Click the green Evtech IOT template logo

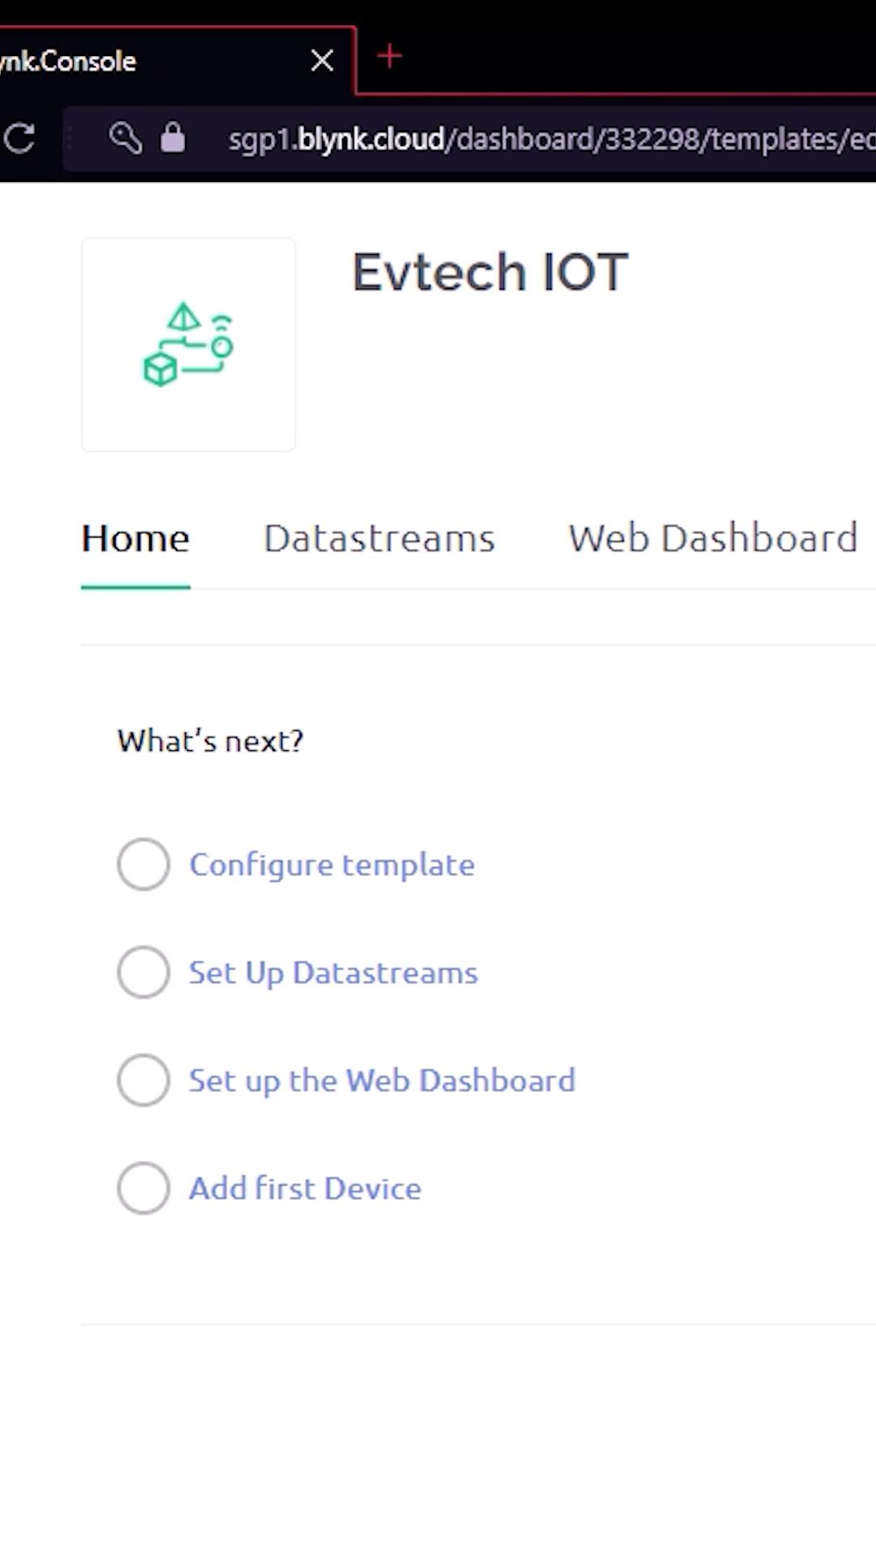click(x=188, y=344)
